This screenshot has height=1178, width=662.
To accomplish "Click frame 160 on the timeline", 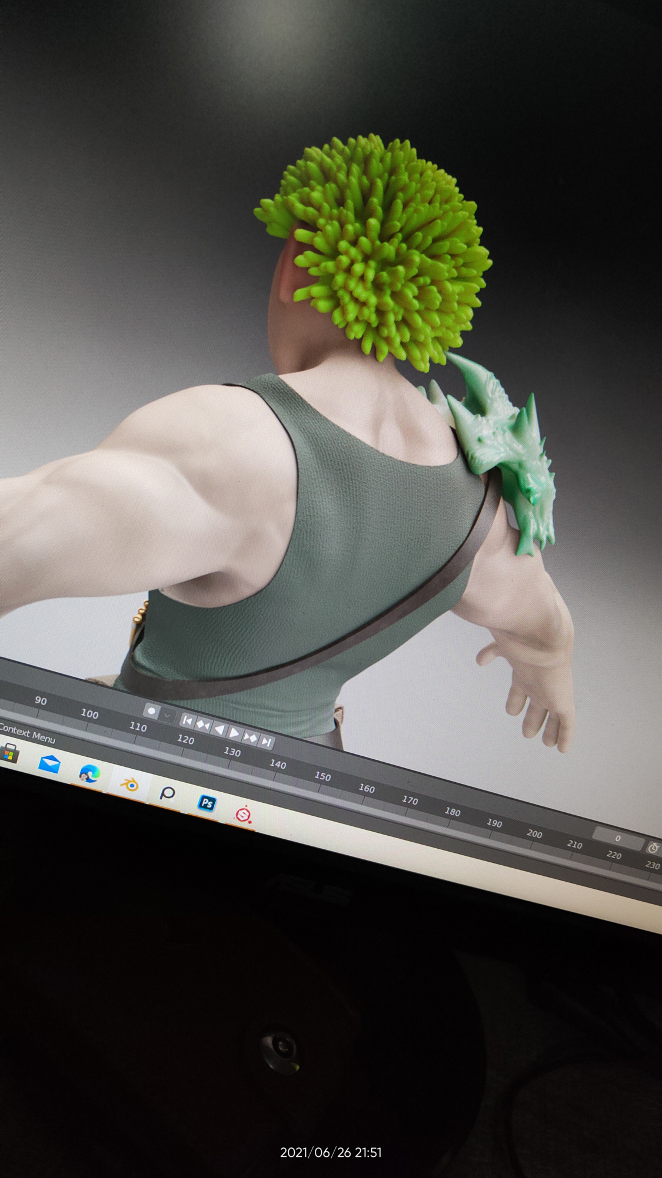I will coord(366,788).
